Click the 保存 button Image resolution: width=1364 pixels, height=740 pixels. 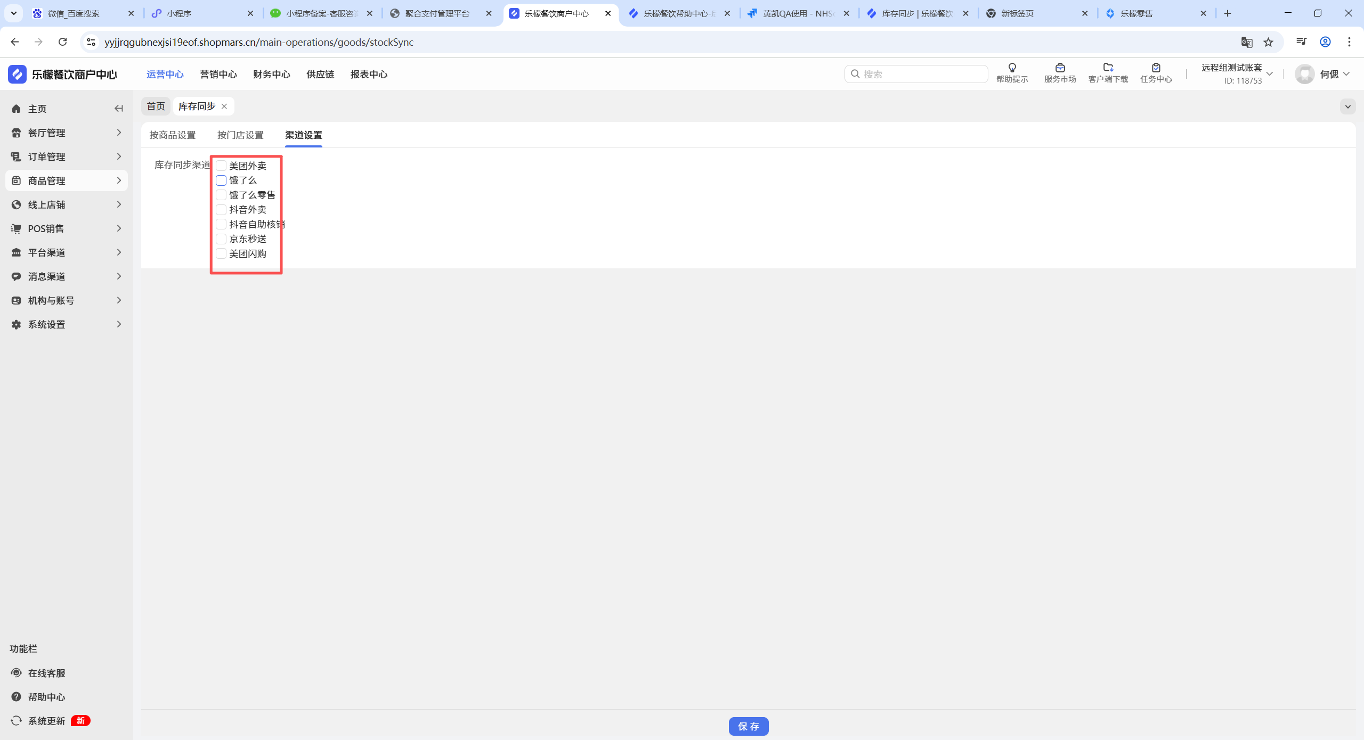(749, 726)
